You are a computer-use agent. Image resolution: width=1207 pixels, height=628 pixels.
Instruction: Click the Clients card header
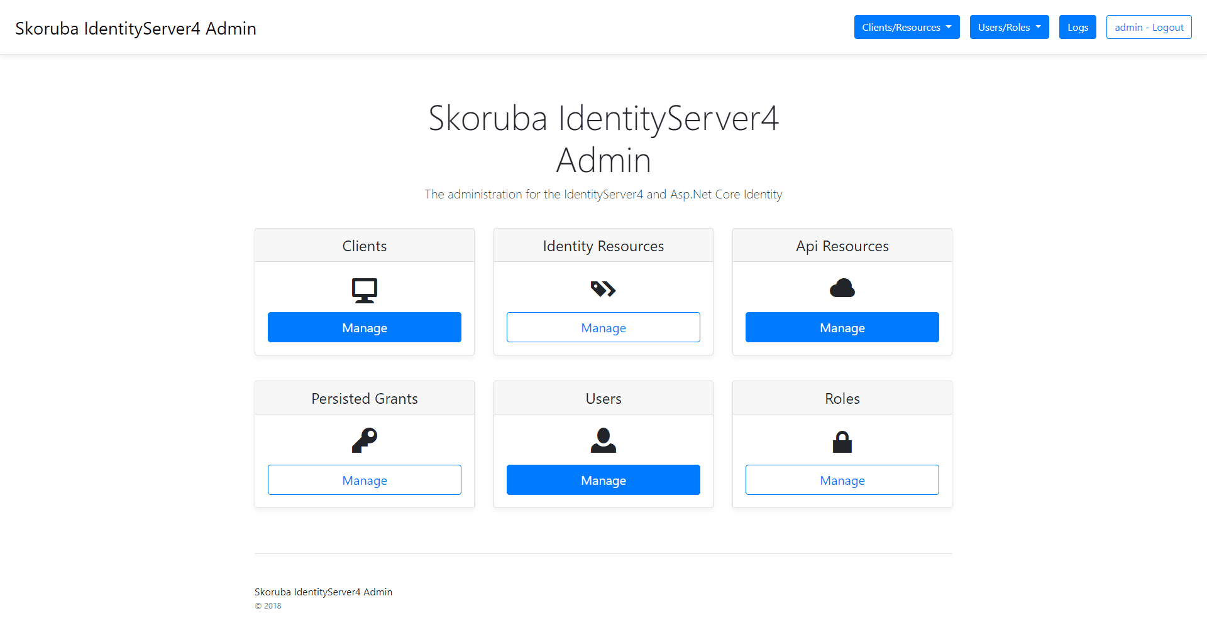[x=365, y=246]
